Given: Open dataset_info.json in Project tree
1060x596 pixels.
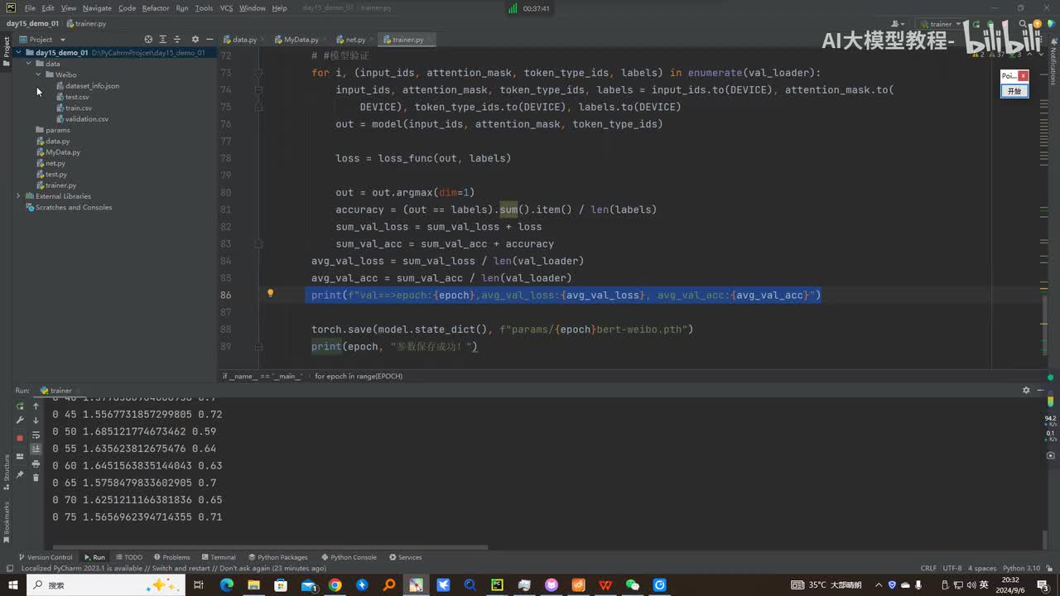Looking at the screenshot, I should point(87,86).
